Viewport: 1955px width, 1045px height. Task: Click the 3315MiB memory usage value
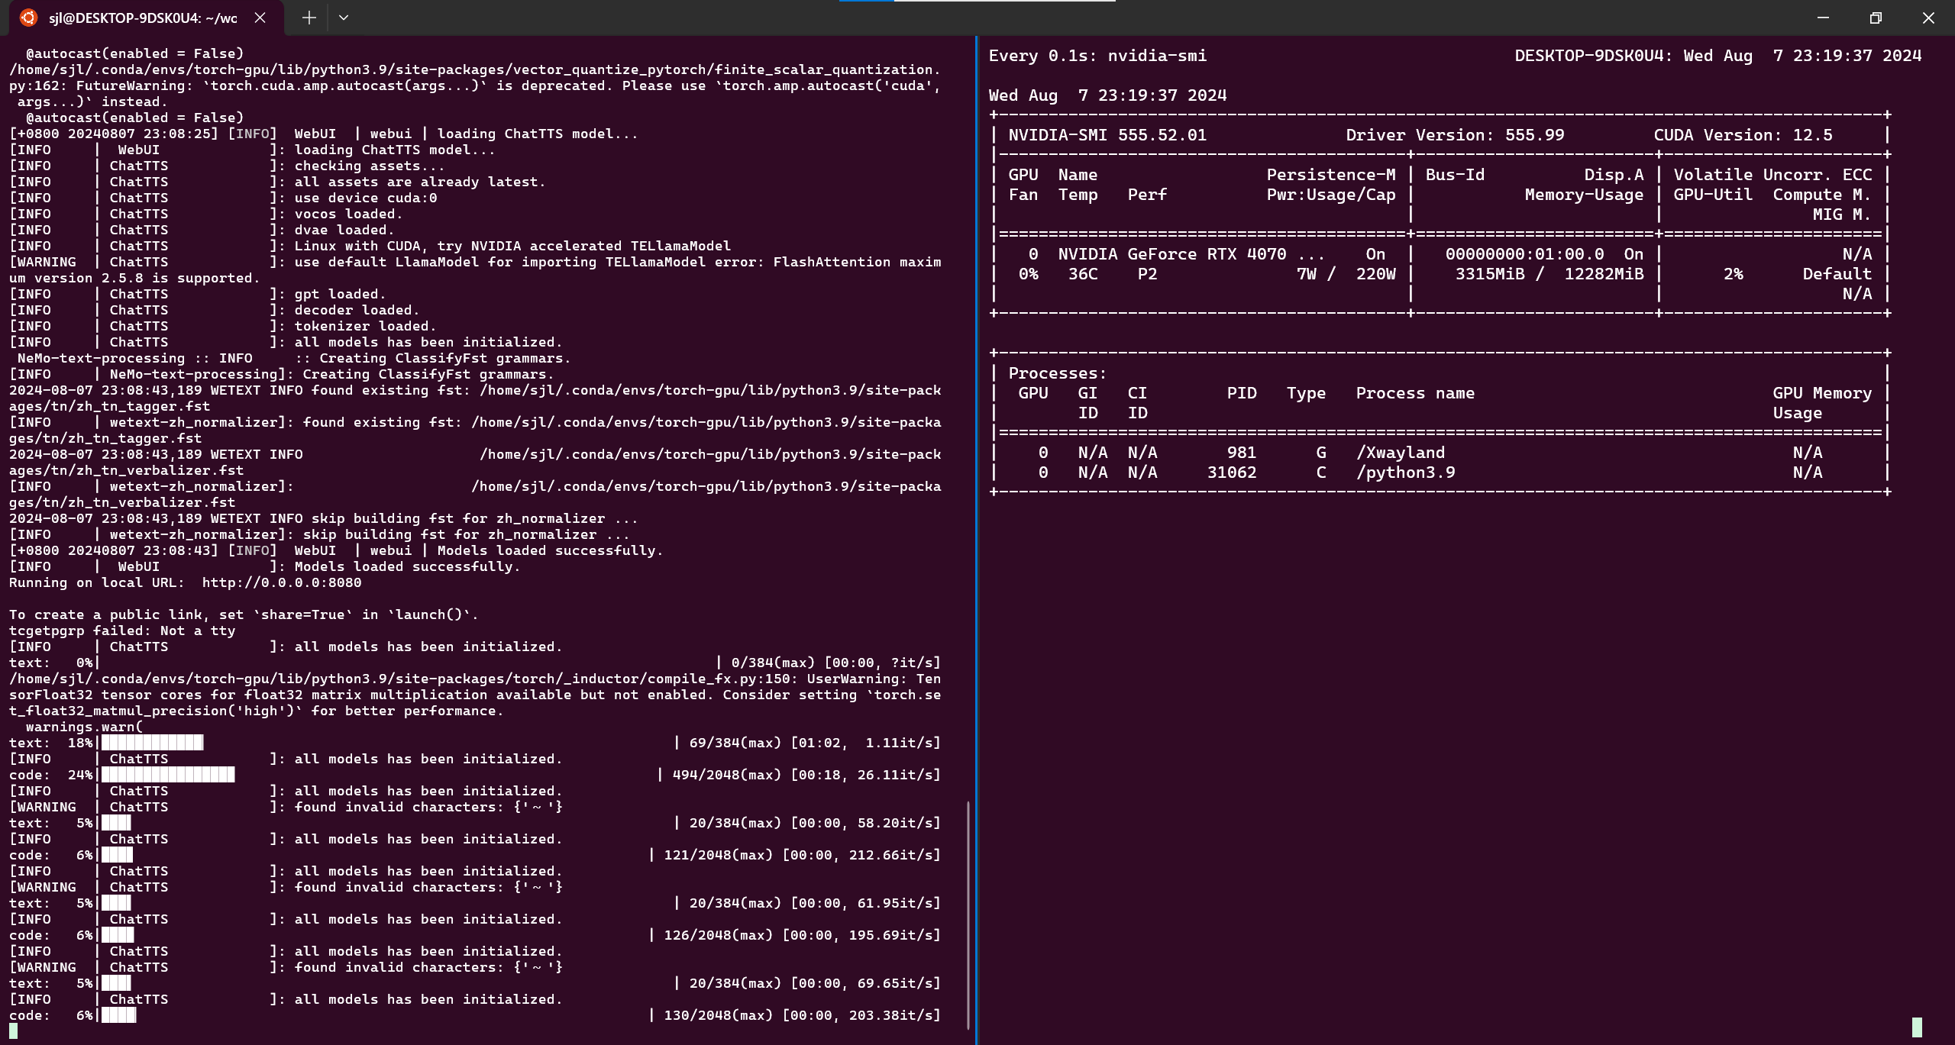1489,274
